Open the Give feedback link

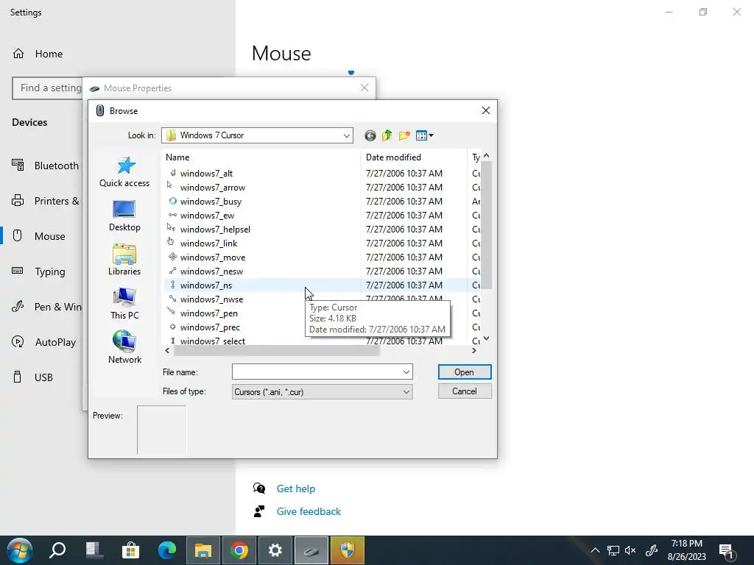click(x=309, y=512)
